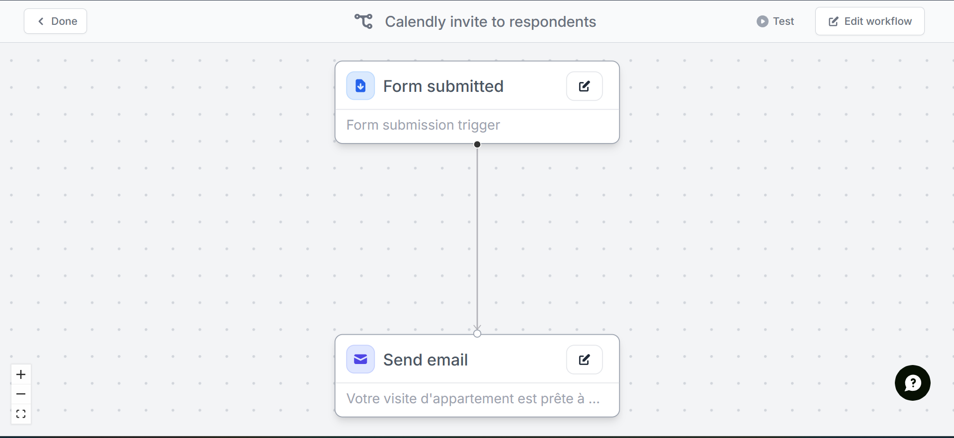
Task: Click the Votre visite d'appartement email preview
Action: tap(473, 399)
